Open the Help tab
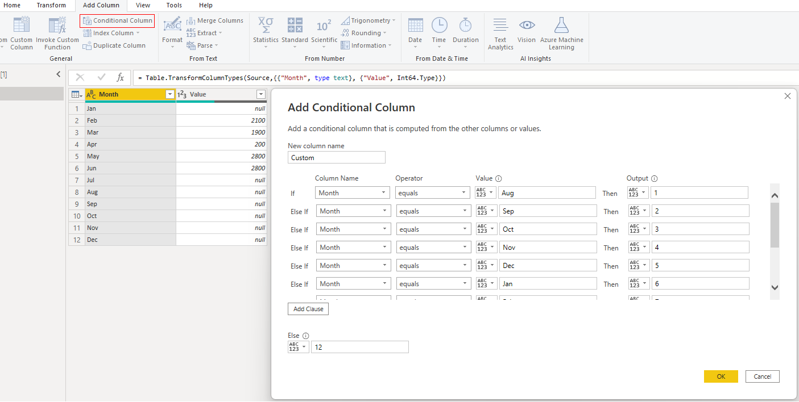 205,5
